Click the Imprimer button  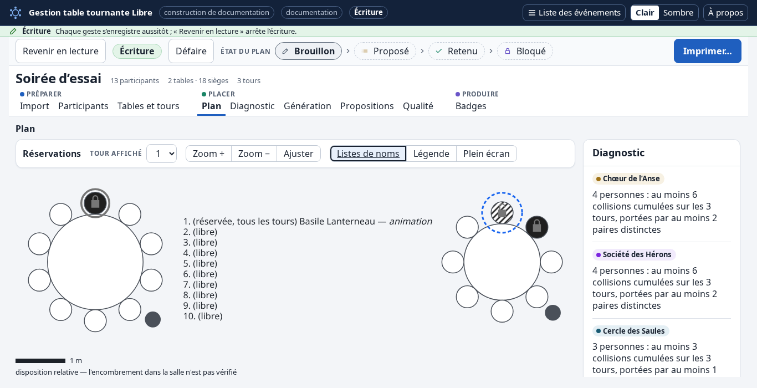click(x=708, y=51)
